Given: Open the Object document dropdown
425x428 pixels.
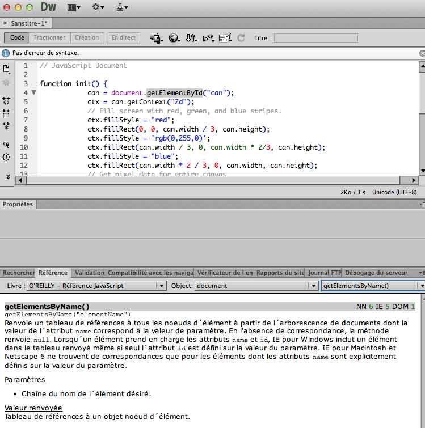Looking at the screenshot, I should (x=256, y=286).
